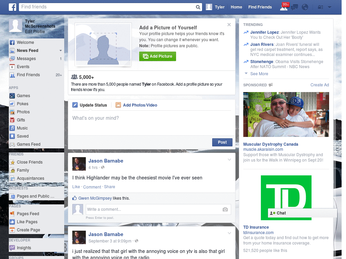Open Jennifer Lopez trending topic

pyautogui.click(x=264, y=32)
